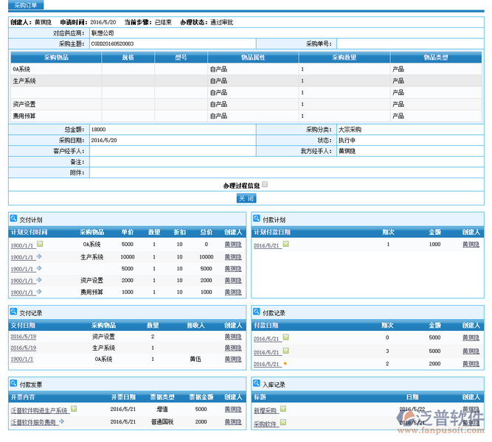Click check icon beside payment plan date 2016/5/21
Viewport: 492px width, 442px height.
click(x=286, y=244)
